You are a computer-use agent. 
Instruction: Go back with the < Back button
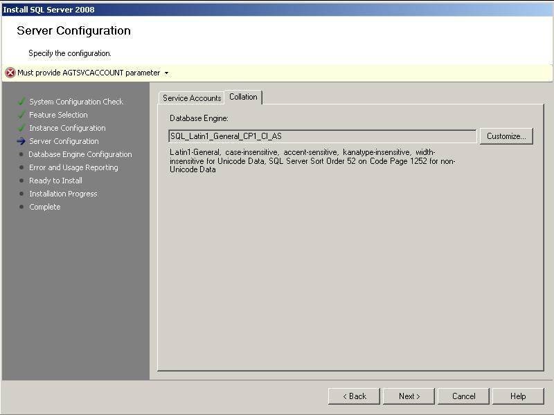[x=354, y=396]
